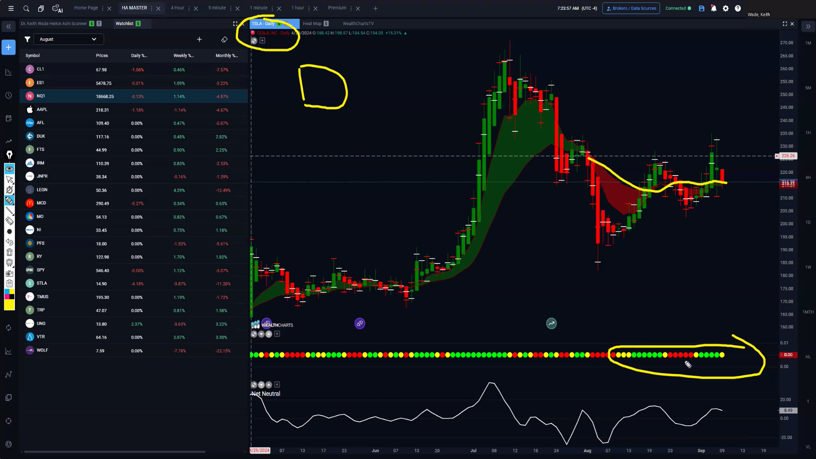Open the easel presentation tool
The width and height of the screenshot is (816, 459).
(x=9, y=263)
